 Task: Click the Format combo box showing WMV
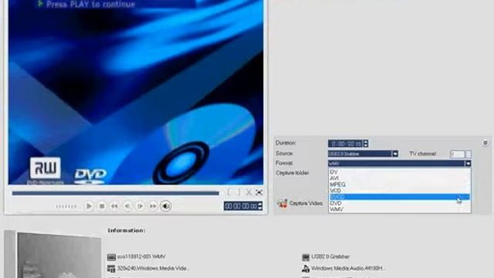400,164
